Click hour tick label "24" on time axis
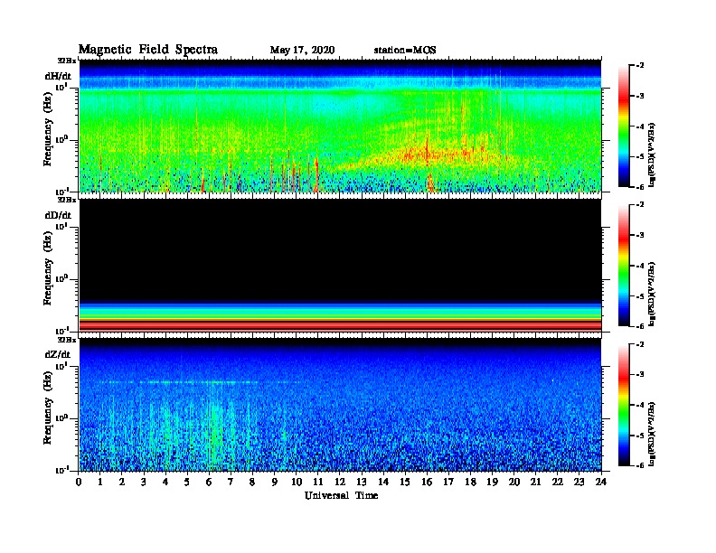716x553 pixels. pyautogui.click(x=601, y=482)
